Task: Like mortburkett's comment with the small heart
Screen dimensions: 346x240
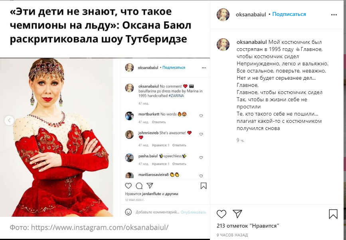Action: tap(201, 116)
